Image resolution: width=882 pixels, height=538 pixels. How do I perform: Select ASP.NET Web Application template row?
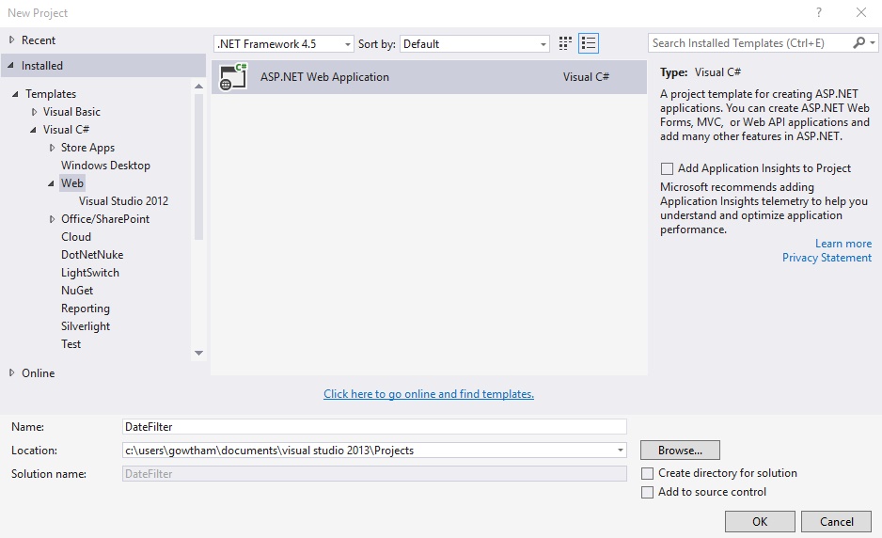(429, 77)
